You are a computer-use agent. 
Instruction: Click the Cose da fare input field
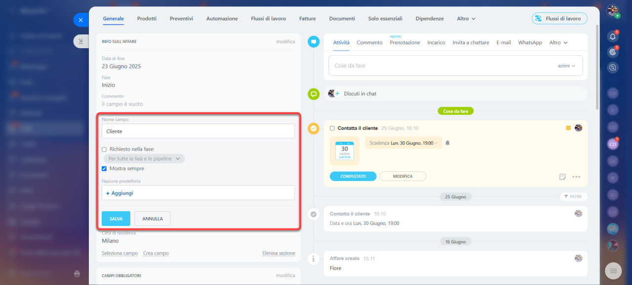pos(455,65)
